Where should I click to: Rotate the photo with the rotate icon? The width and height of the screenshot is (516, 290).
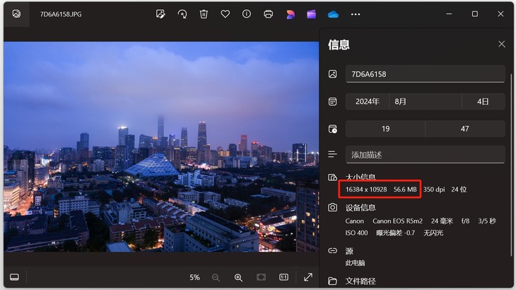182,14
